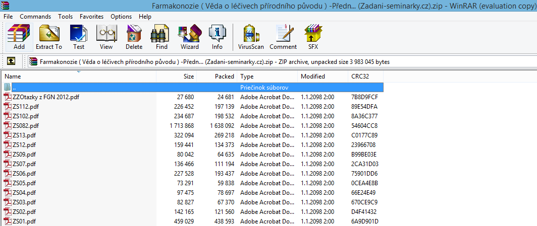The height and width of the screenshot is (226, 537).
Task: Click PDF icon of ZS112.pdf
Action: coord(8,107)
